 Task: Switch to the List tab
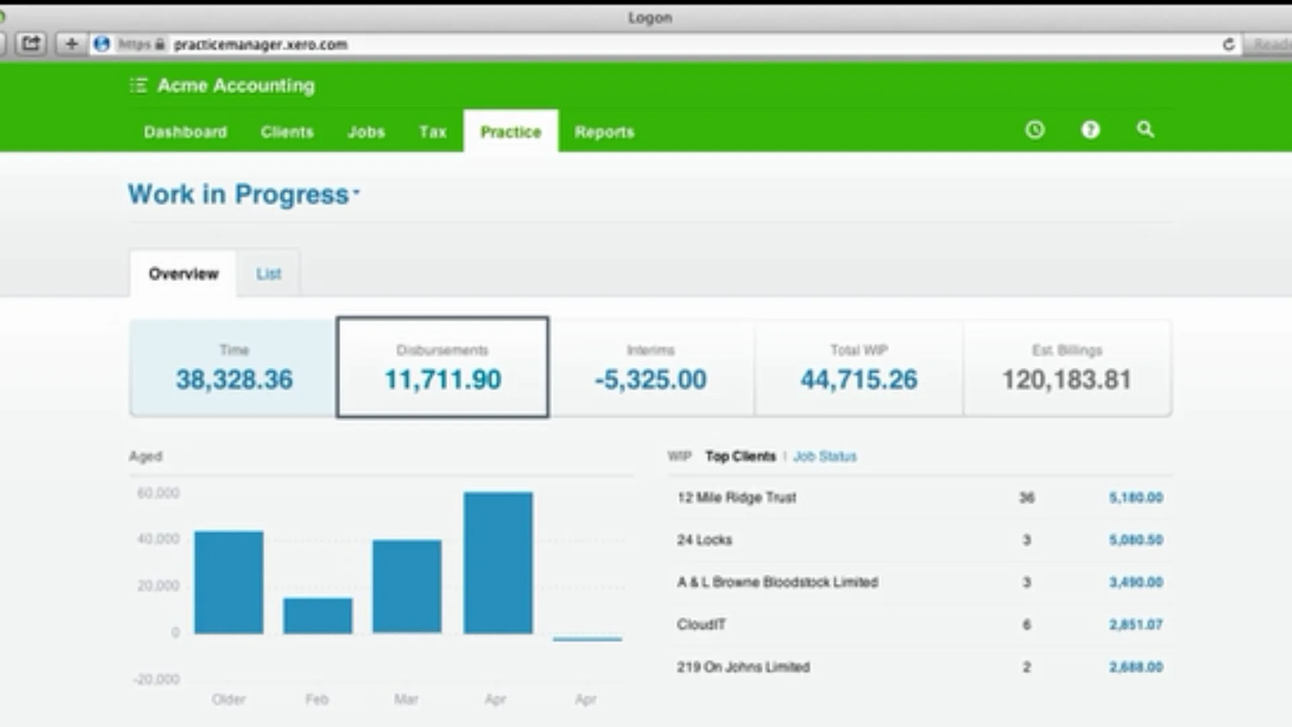[268, 274]
